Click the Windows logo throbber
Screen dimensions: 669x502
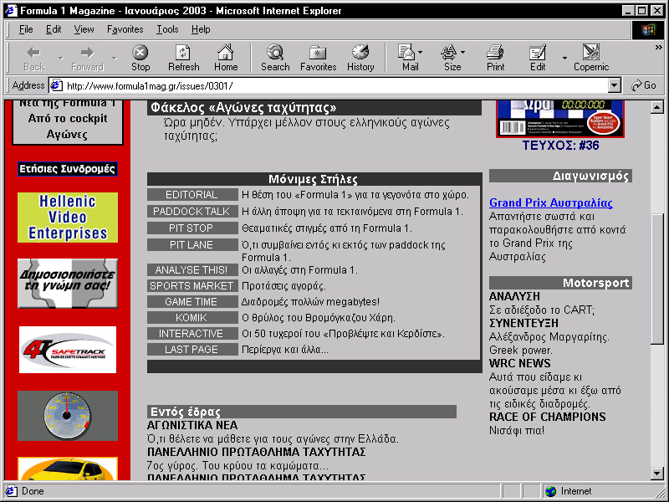coord(647,29)
